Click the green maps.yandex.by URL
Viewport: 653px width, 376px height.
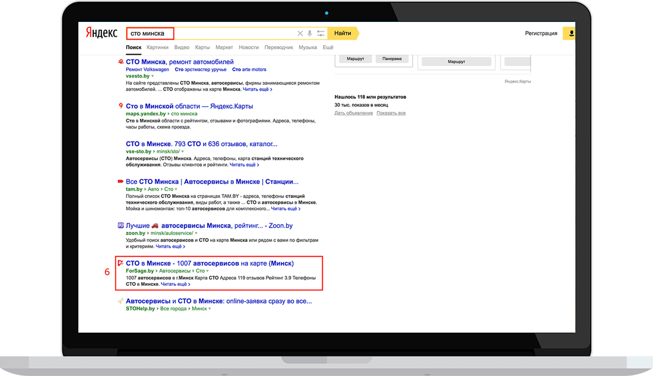point(146,114)
